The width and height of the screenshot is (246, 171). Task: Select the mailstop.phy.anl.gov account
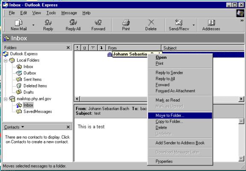[x=34, y=99]
